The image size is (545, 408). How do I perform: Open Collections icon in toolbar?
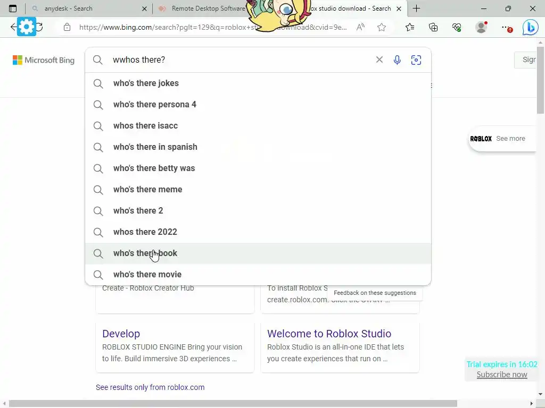[x=433, y=27]
